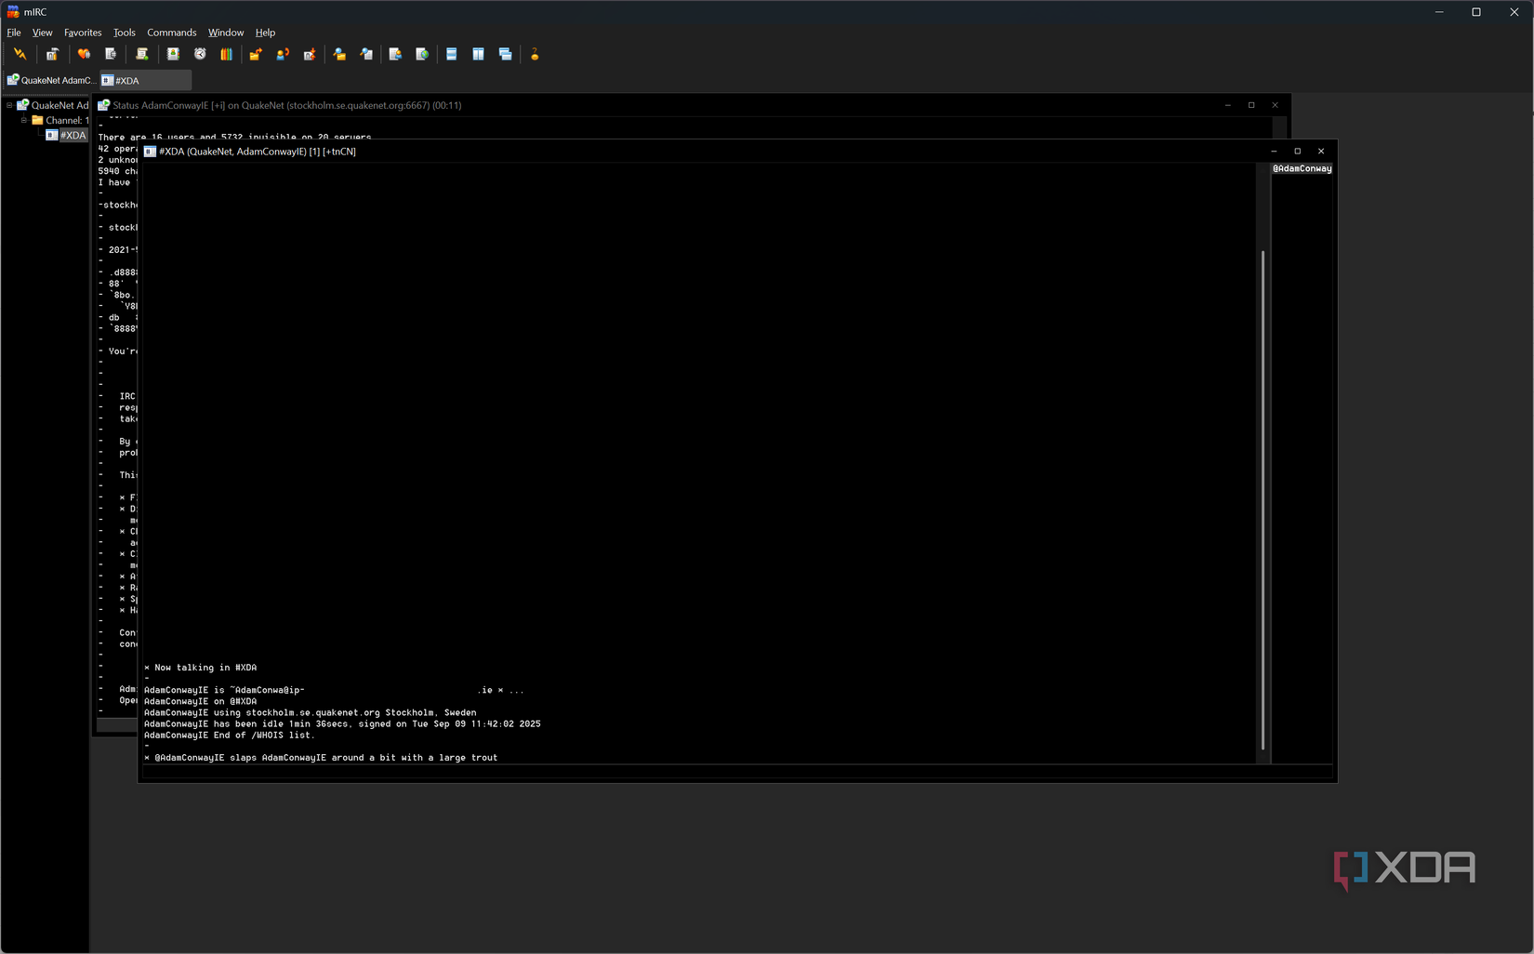
Task: Open mIRC Help via the question mark icon
Action: tap(536, 54)
